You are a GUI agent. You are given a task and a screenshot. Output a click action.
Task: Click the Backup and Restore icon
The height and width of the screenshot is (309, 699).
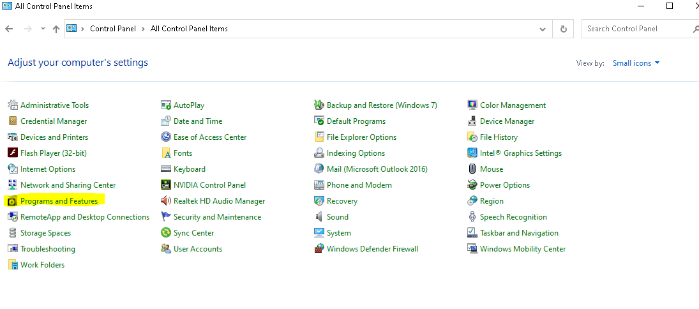point(319,105)
